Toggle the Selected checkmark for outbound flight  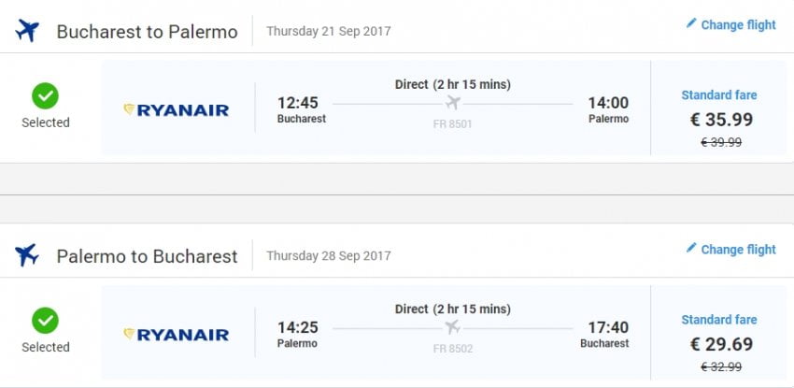45,96
